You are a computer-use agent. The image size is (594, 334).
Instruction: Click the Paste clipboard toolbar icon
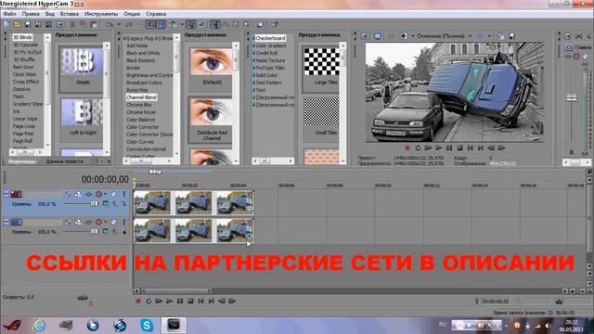point(94,25)
